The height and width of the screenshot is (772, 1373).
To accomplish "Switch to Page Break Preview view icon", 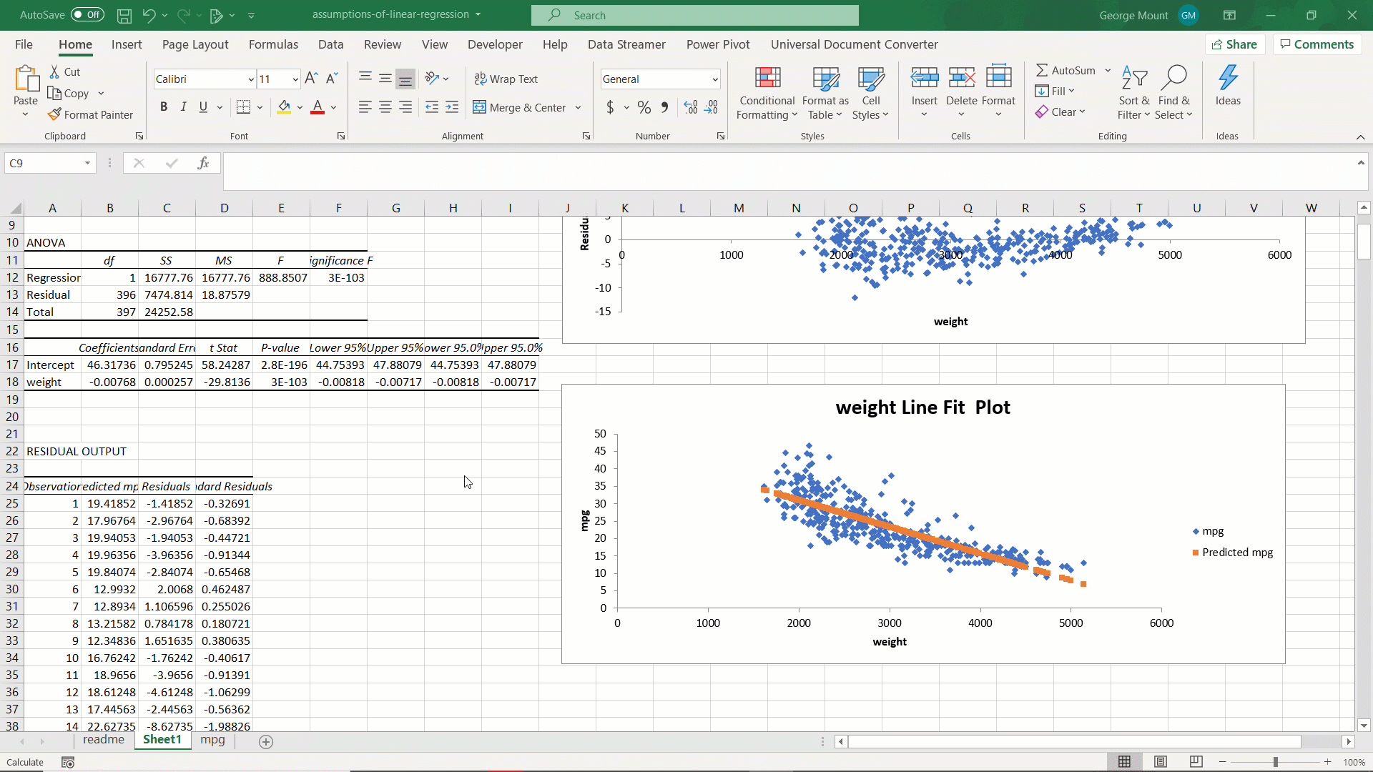I will click(x=1196, y=762).
